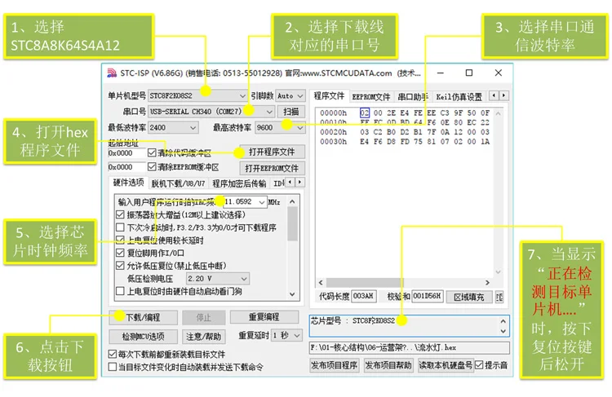The width and height of the screenshot is (612, 397).
Task: Click 发布项目帮助 button
Action: [x=388, y=365]
